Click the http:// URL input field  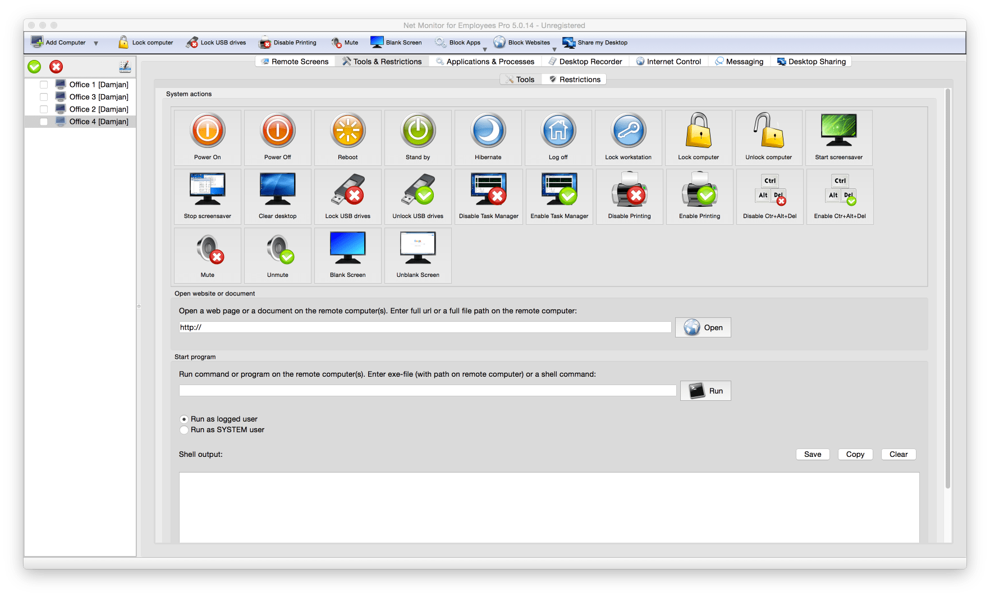425,327
